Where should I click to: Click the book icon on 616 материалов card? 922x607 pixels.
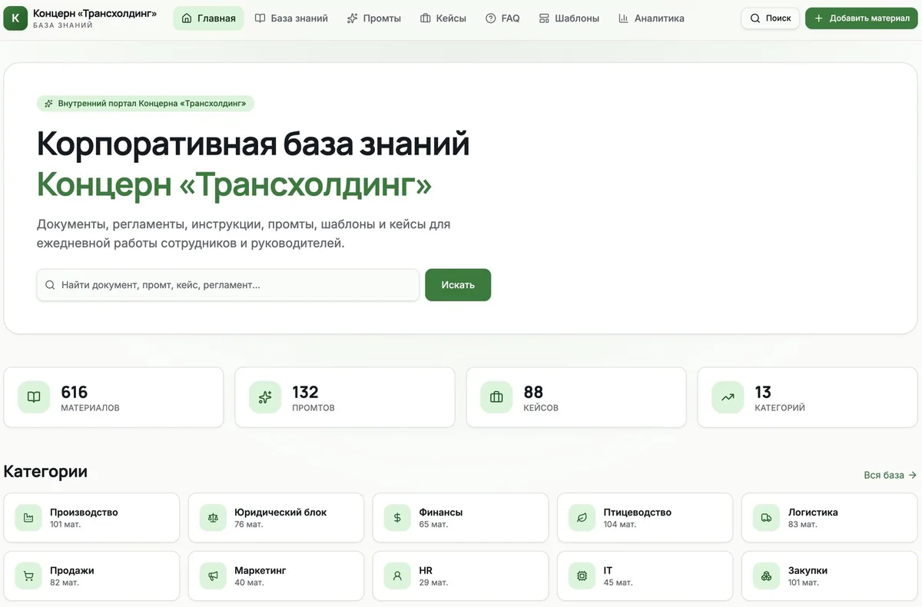point(34,397)
